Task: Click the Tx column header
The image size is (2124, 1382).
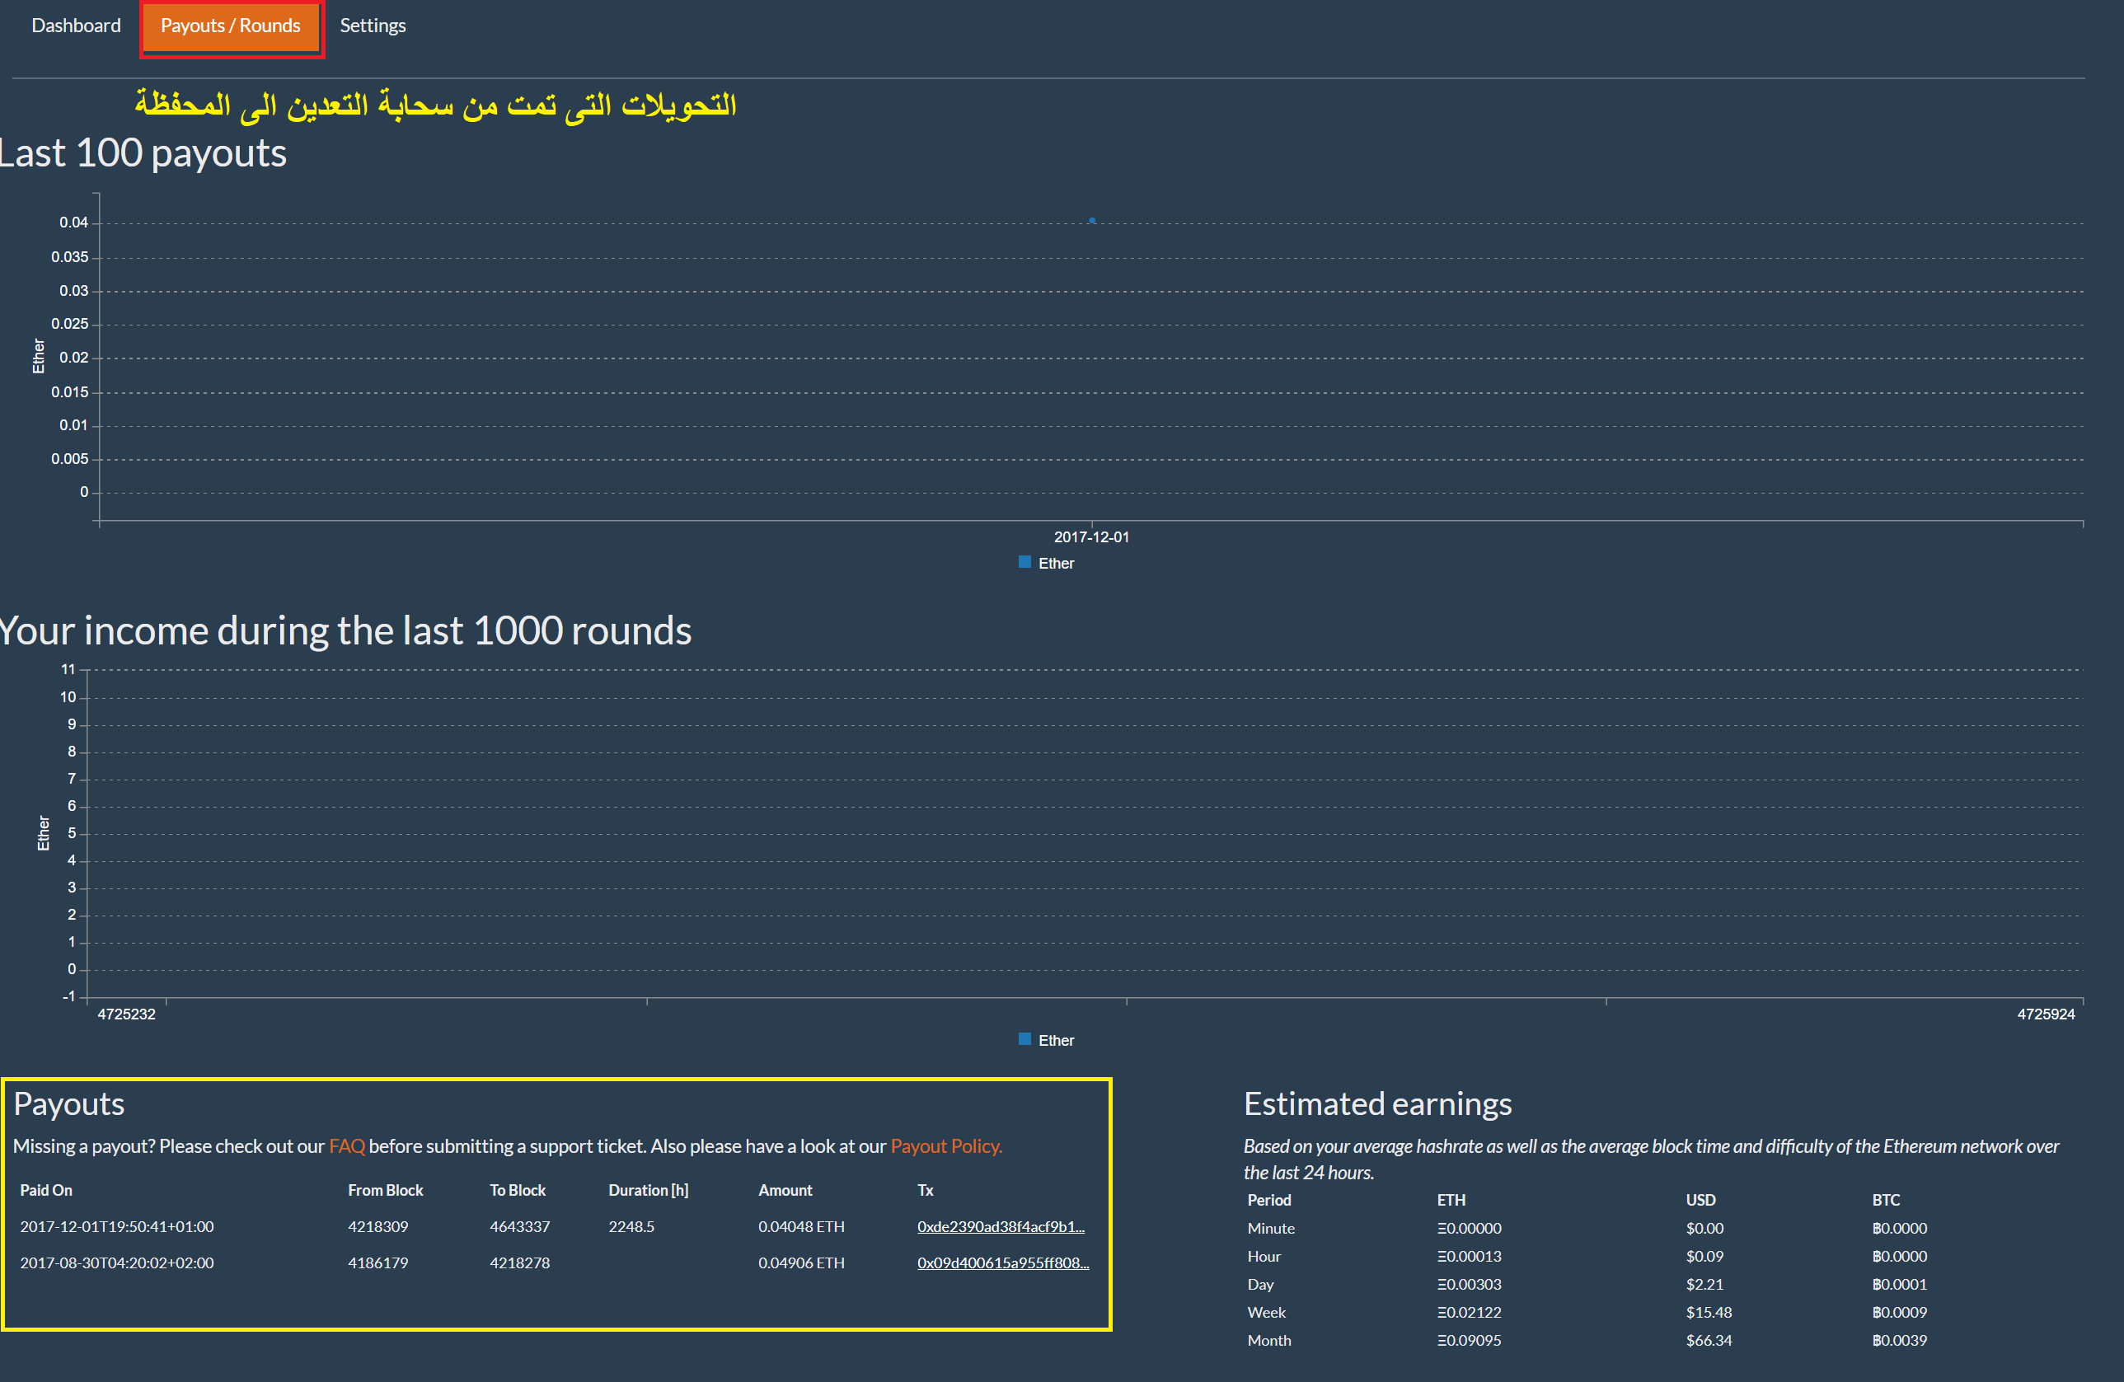Action: point(926,1190)
